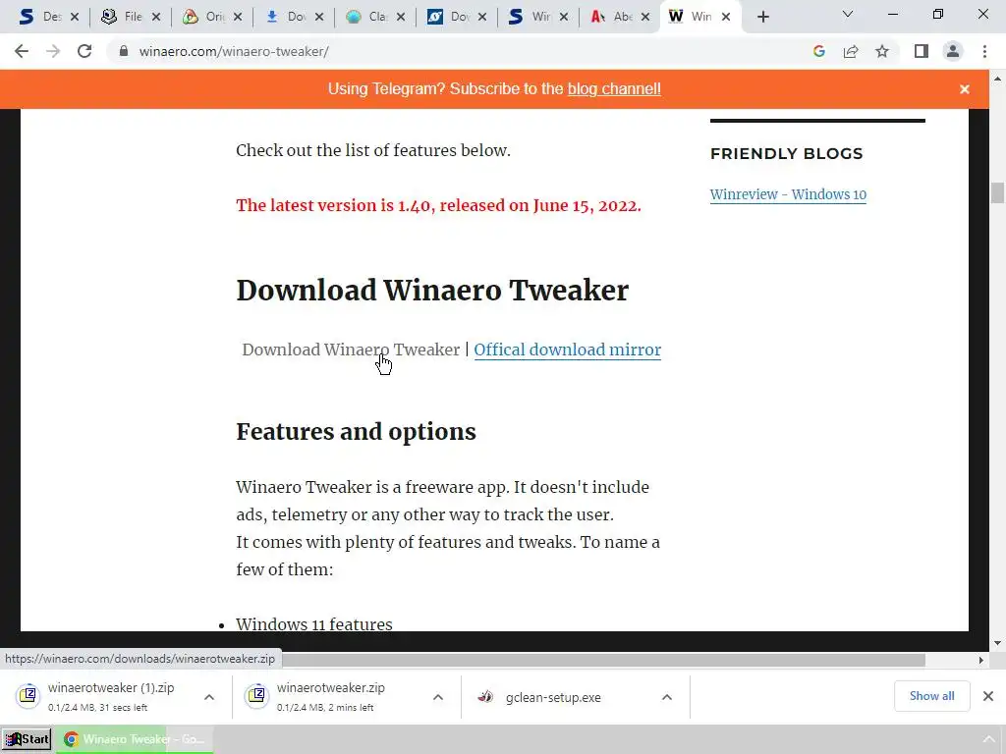Close the 'File' tab
This screenshot has width=1006, height=754.
pos(156,18)
